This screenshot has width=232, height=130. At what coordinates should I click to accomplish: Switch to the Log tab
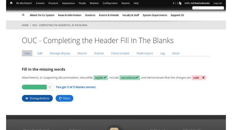163,53
